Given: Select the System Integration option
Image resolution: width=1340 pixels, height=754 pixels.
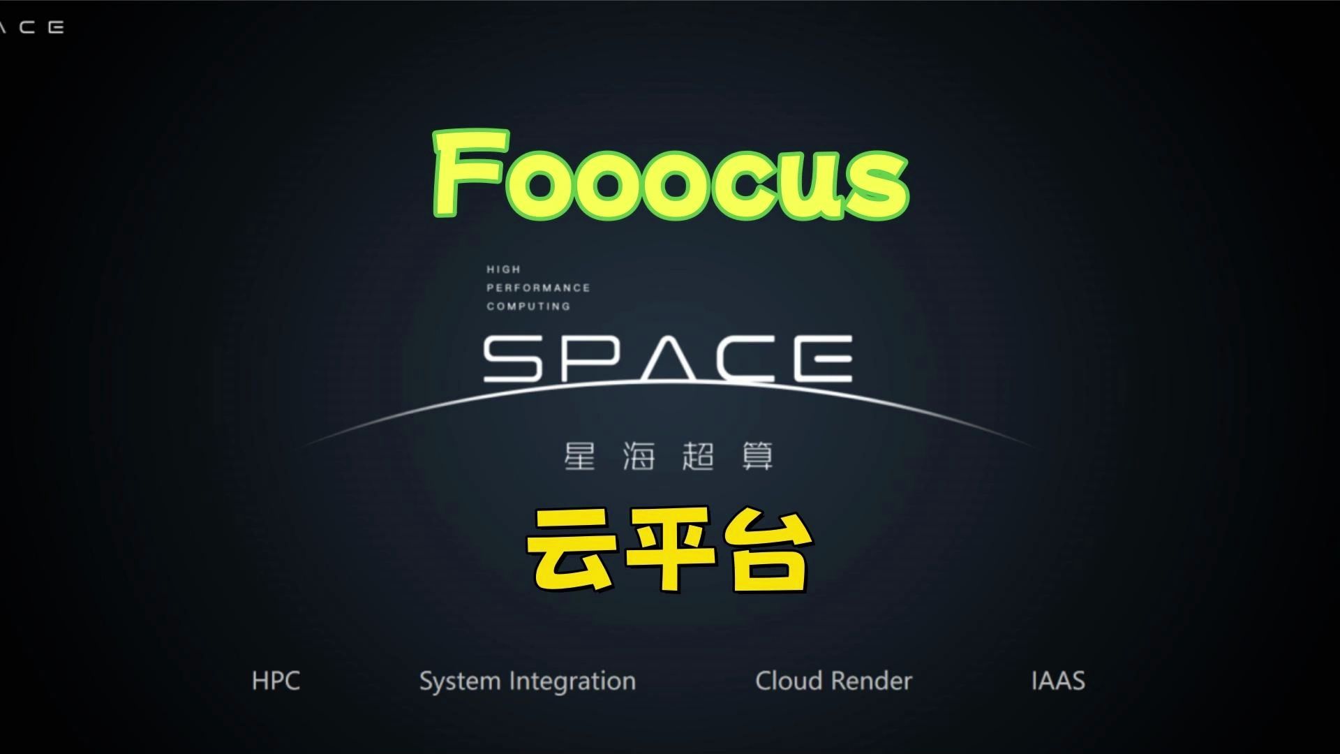Looking at the screenshot, I should [x=526, y=679].
